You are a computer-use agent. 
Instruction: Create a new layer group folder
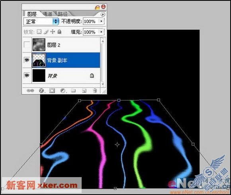(73, 91)
